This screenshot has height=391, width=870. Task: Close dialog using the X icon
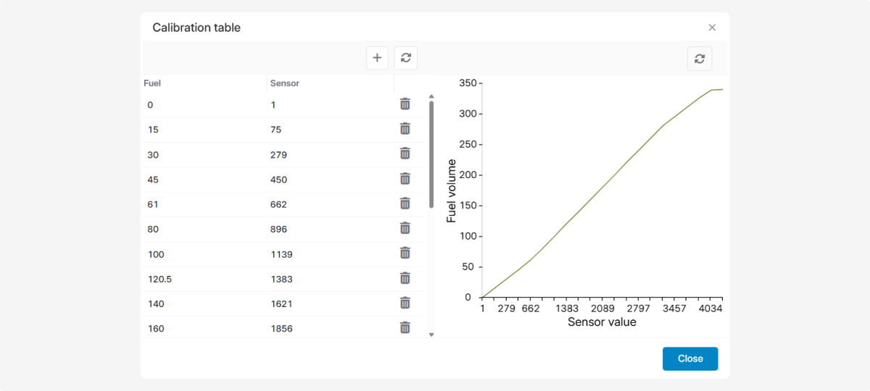712,28
